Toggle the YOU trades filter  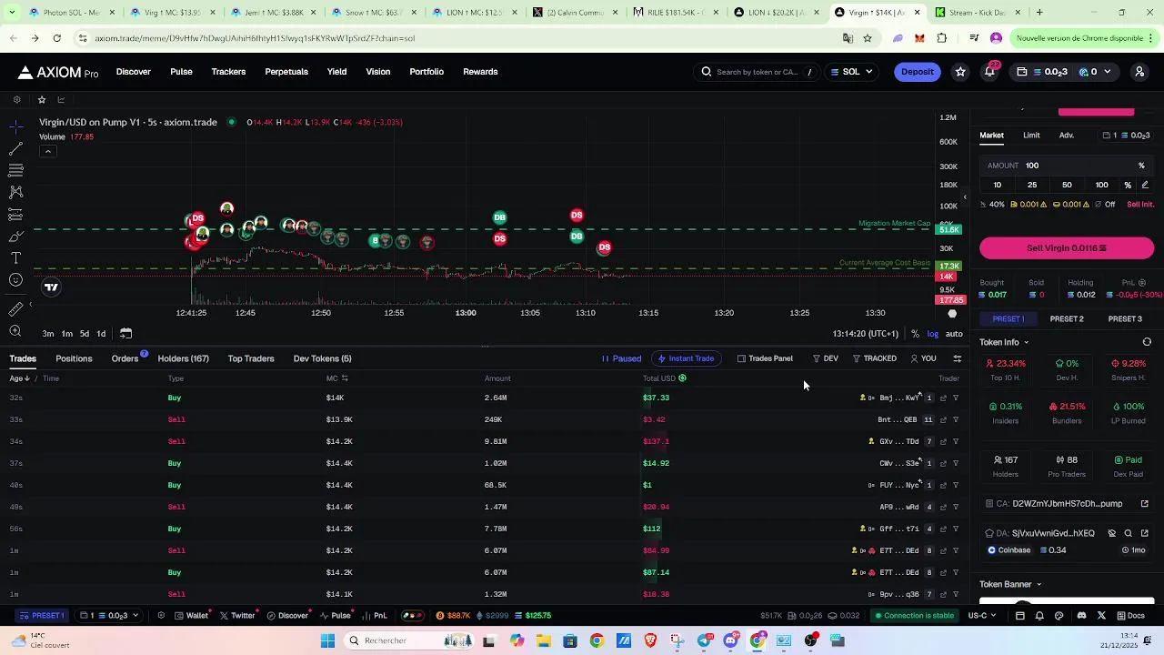(923, 358)
